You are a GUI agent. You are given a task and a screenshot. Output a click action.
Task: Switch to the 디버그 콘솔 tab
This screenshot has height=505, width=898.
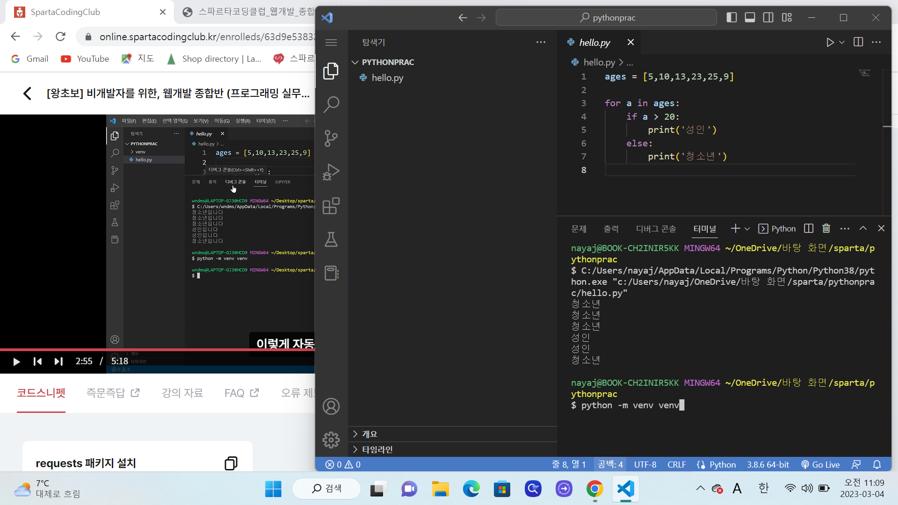656,229
